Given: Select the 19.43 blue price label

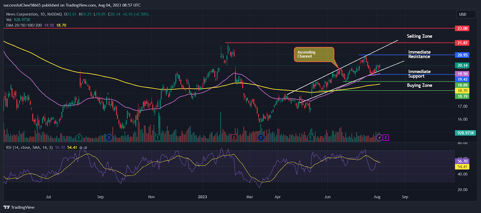Looking at the screenshot, I should [462, 79].
